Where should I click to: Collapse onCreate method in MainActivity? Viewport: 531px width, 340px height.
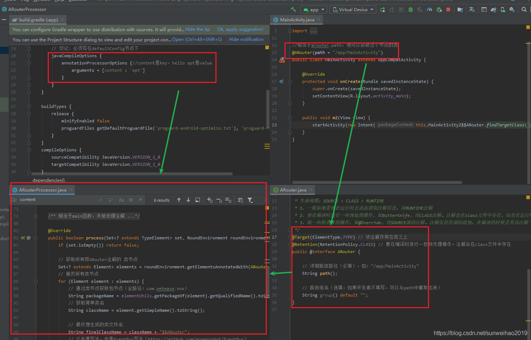(290, 81)
